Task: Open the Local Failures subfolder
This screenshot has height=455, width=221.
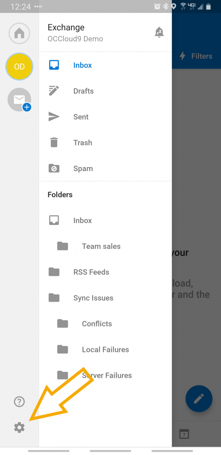Action: click(106, 350)
